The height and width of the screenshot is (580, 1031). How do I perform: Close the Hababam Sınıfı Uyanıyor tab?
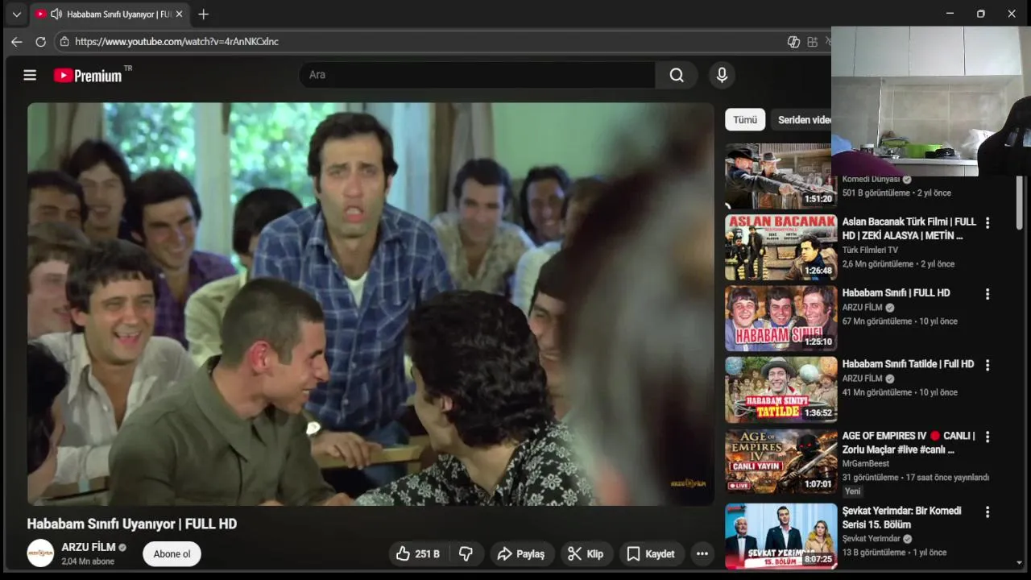(x=179, y=14)
